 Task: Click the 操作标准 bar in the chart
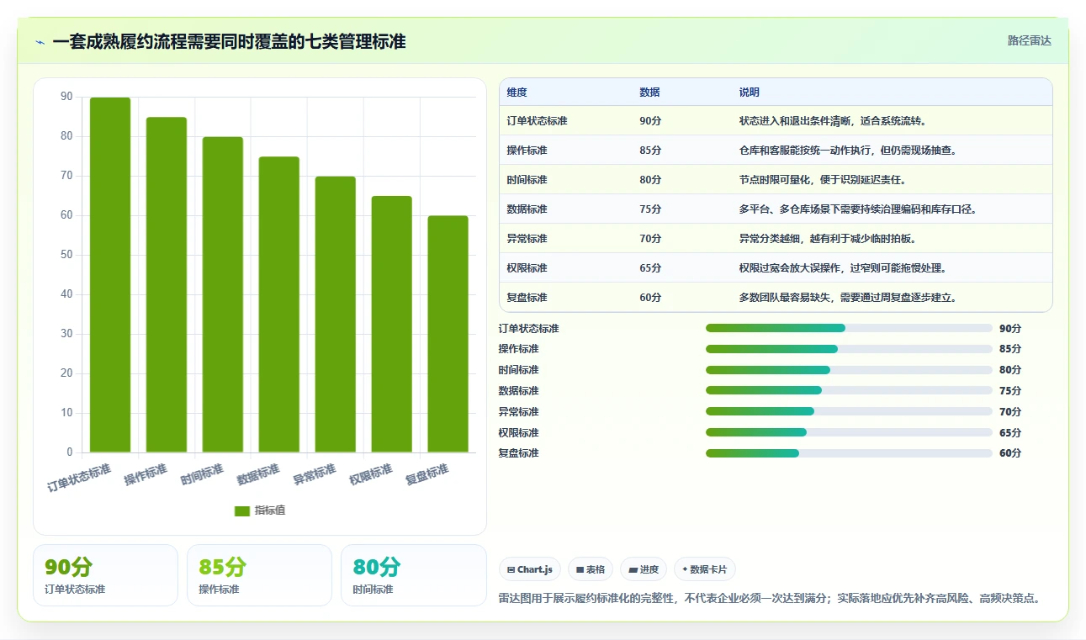(x=167, y=285)
